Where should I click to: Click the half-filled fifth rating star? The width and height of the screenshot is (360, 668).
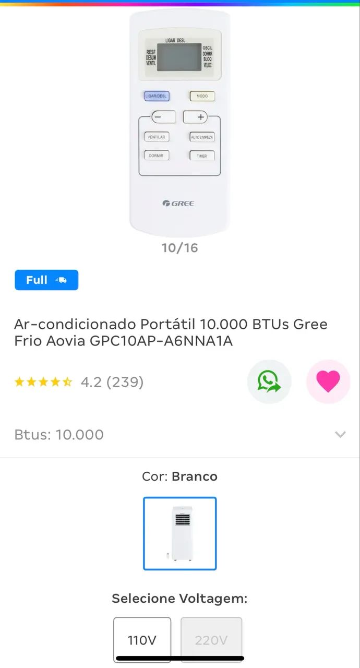coord(68,381)
